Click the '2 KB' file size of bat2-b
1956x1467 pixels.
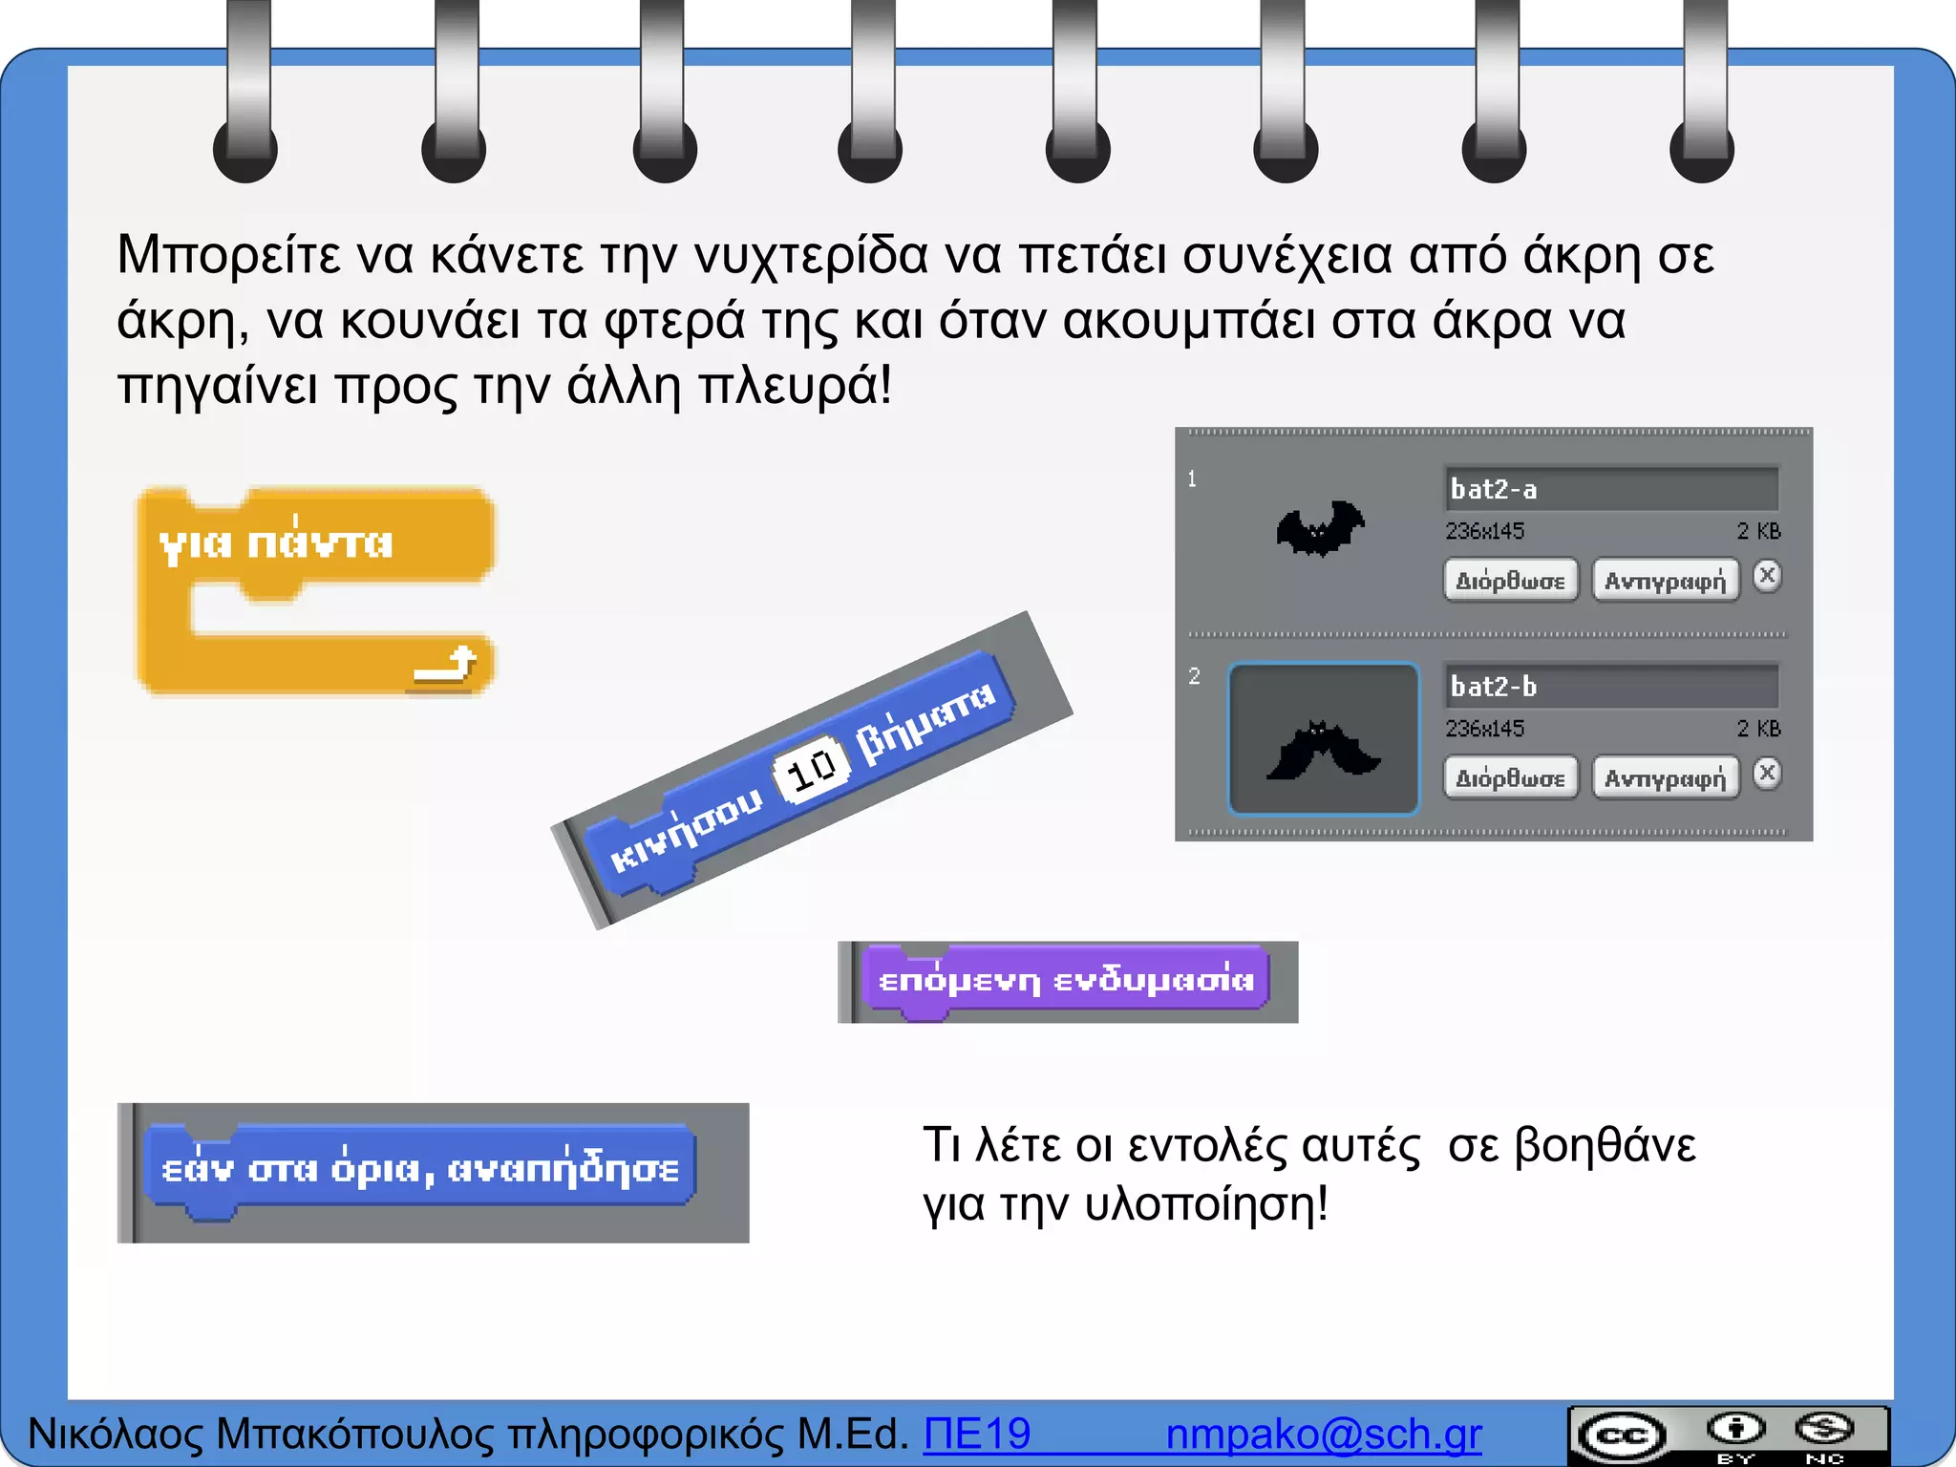(x=1758, y=729)
